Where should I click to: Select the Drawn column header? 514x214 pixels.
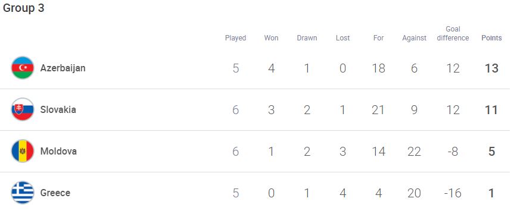point(307,38)
